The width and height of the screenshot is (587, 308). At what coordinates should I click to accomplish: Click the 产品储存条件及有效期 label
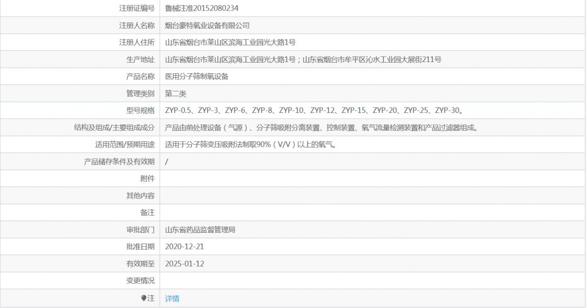pos(119,162)
